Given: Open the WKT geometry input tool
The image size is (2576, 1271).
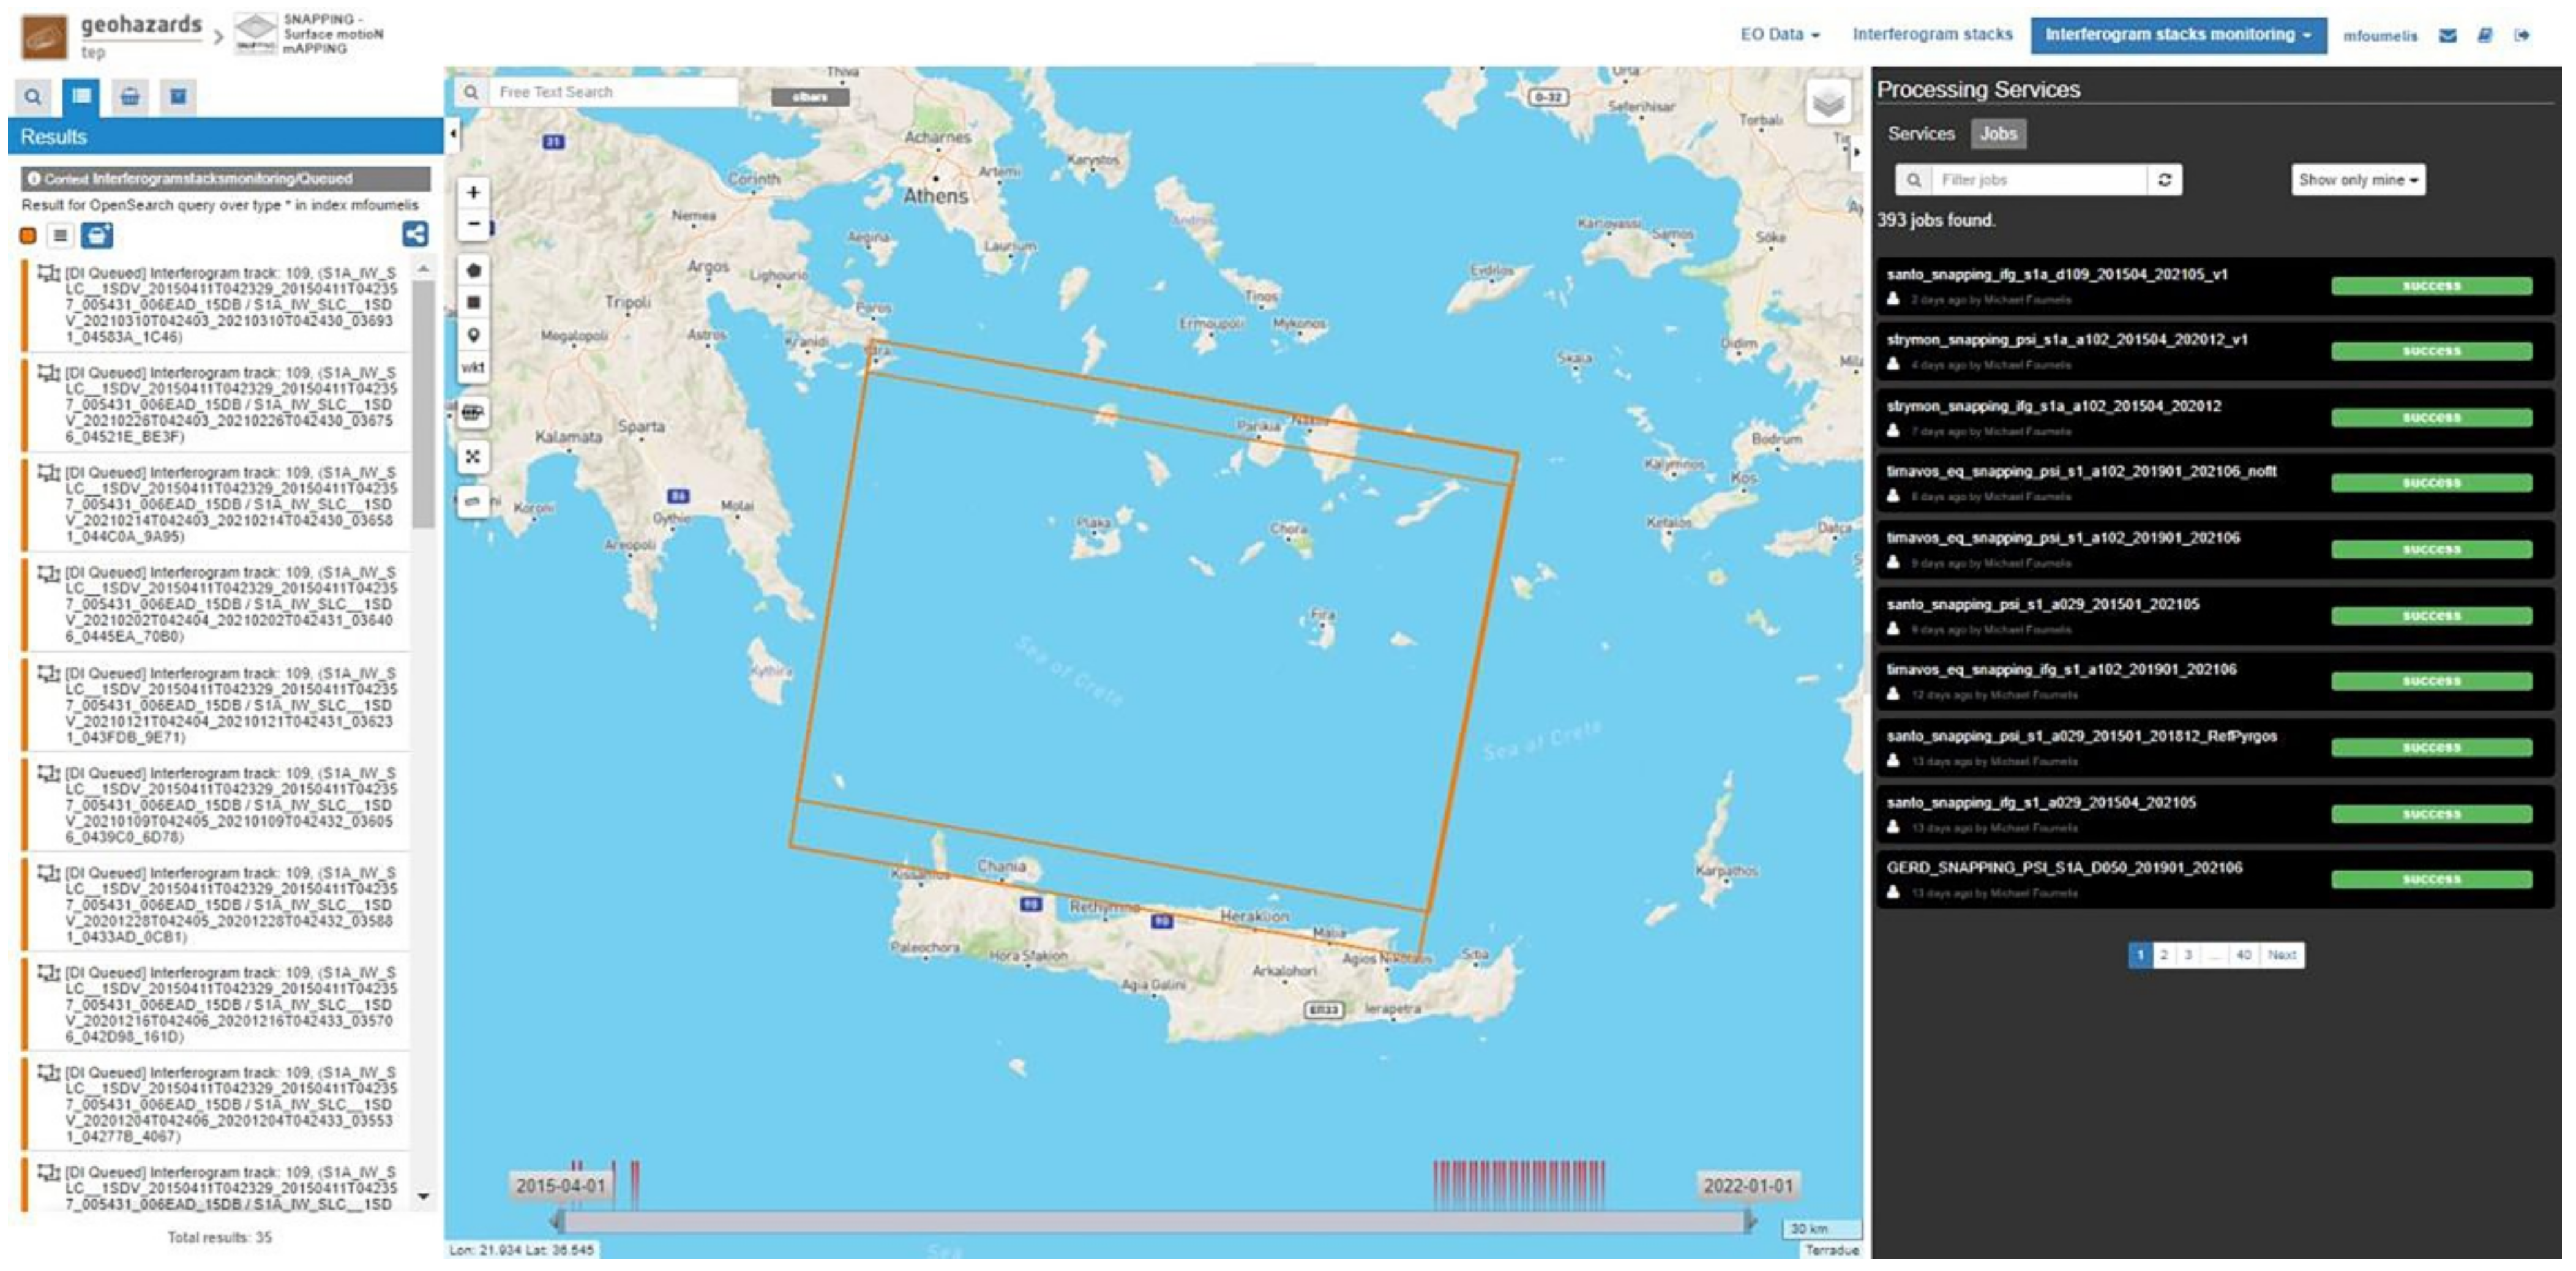Looking at the screenshot, I should point(473,367).
